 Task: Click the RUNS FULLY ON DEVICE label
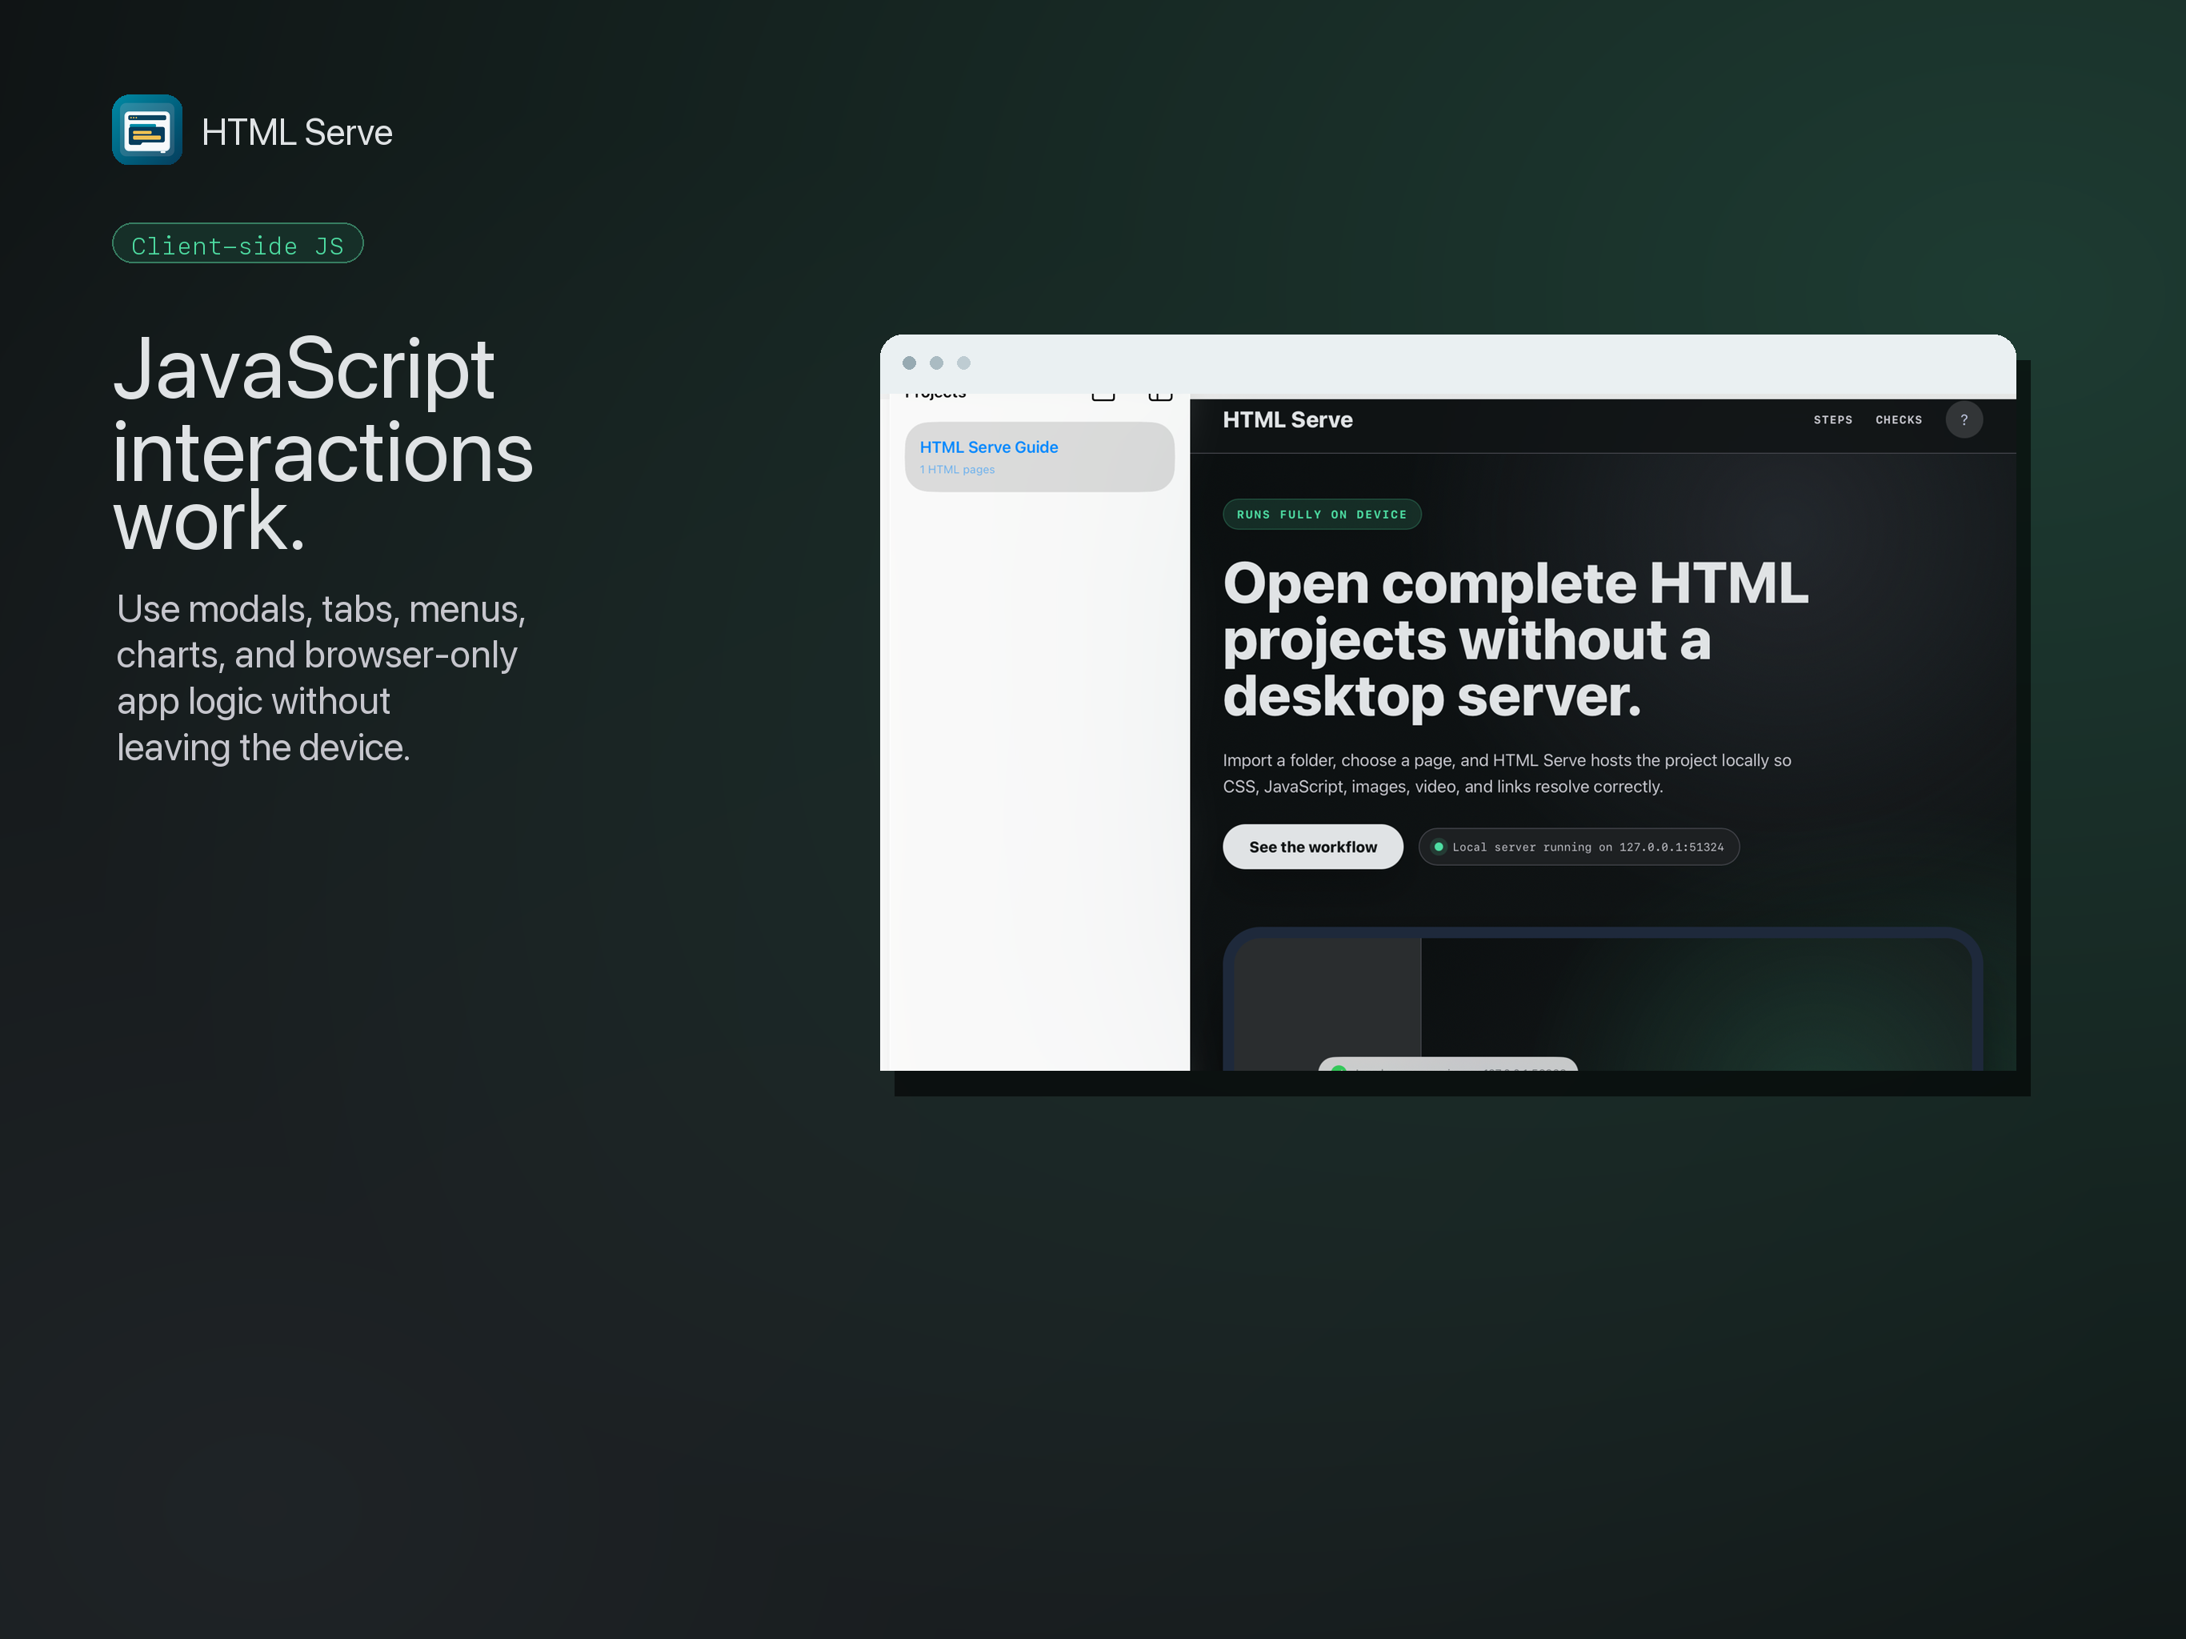pyautogui.click(x=1321, y=515)
